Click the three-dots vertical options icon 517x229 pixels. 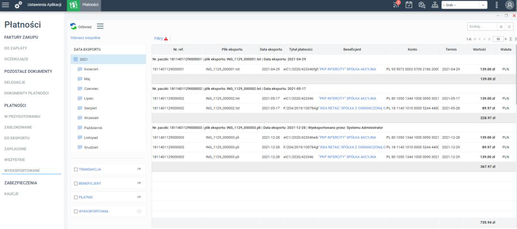point(496,5)
